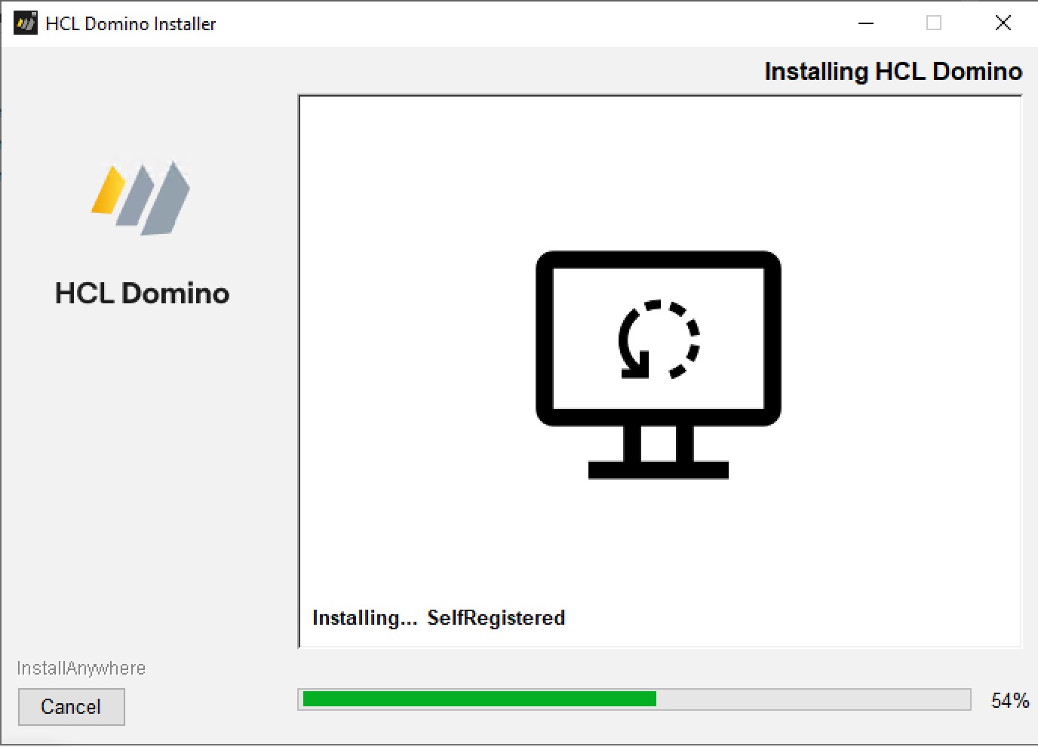The height and width of the screenshot is (747, 1038).
Task: Click the 'Installing HCL Domino' heading
Action: 893,71
